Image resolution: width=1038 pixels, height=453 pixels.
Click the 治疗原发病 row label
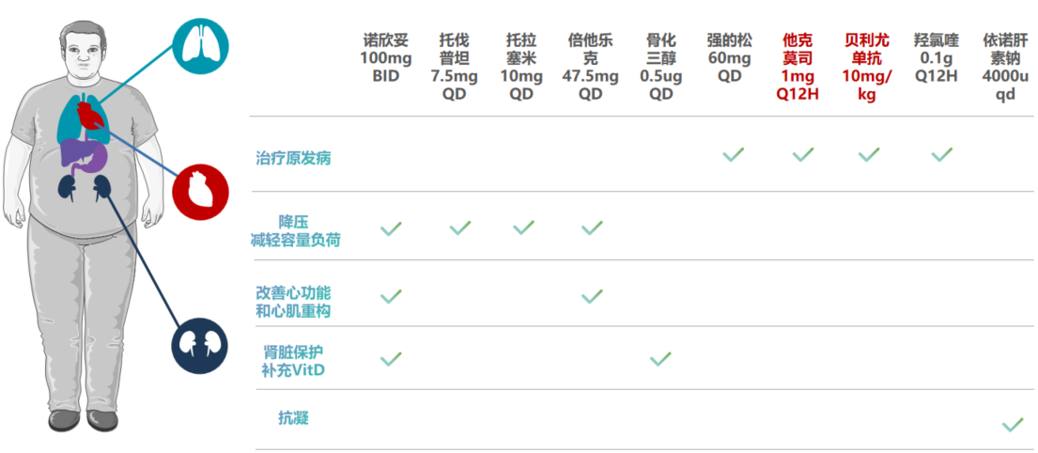[x=293, y=158]
